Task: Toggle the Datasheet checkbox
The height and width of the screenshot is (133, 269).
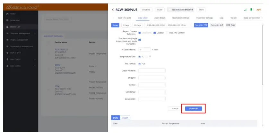Action: pyautogui.click(x=139, y=33)
